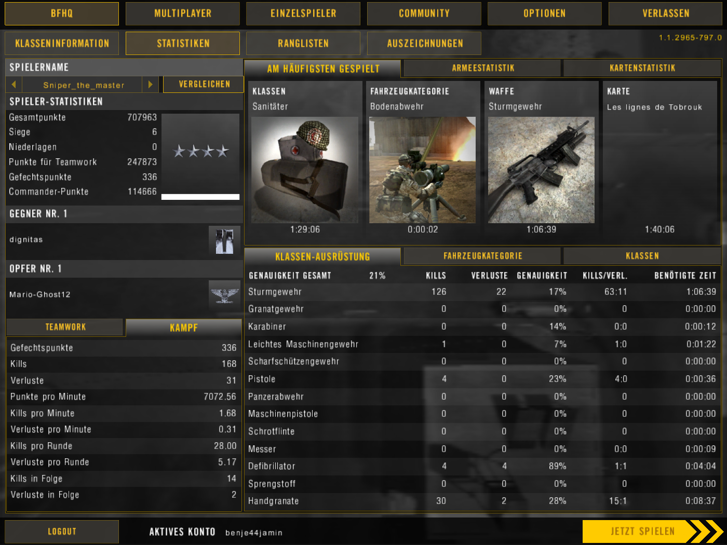Click the Bodenabwehr vehicle category image
This screenshot has width=727, height=545.
point(422,170)
